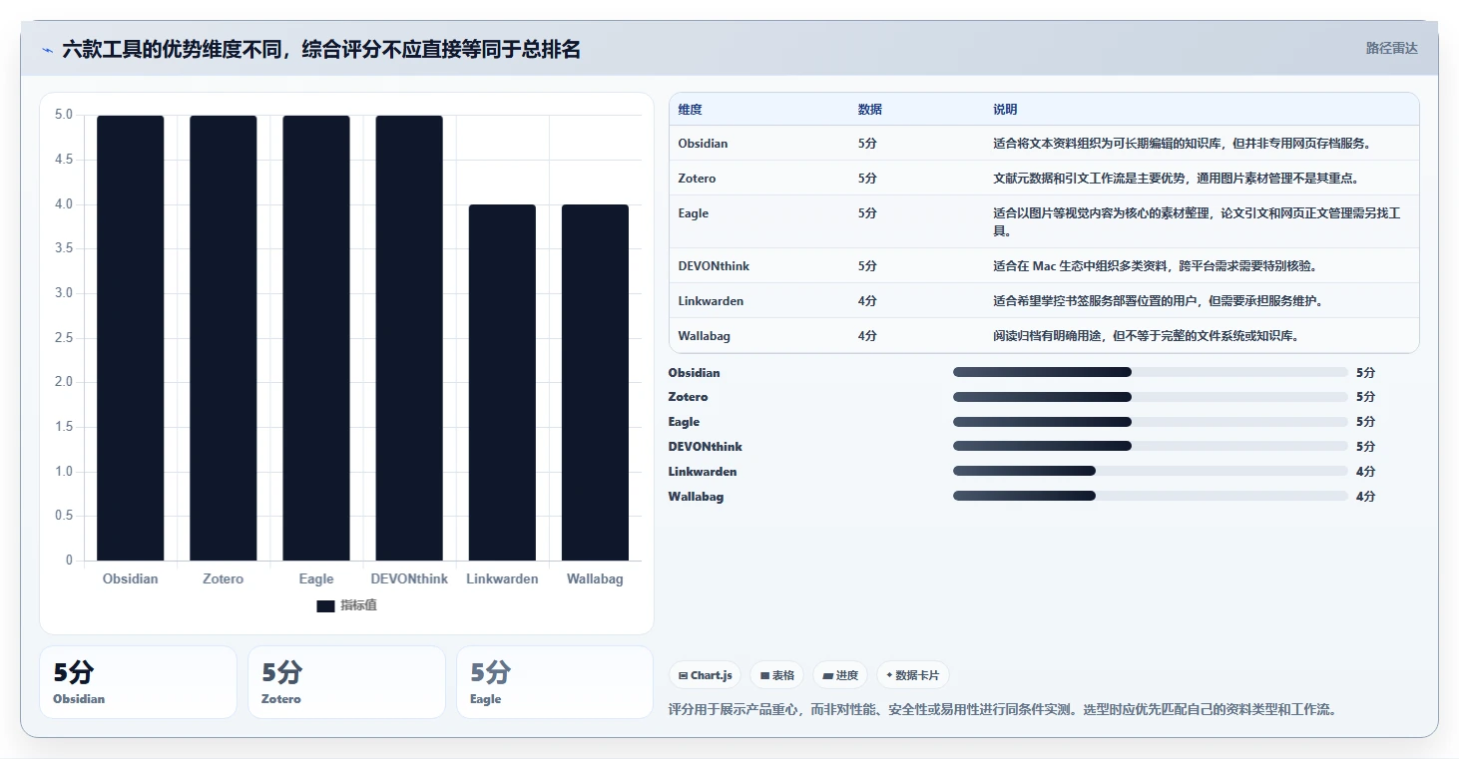Click the Linkwarden progress bar
Viewport: 1459px width, 759px height.
[1151, 471]
